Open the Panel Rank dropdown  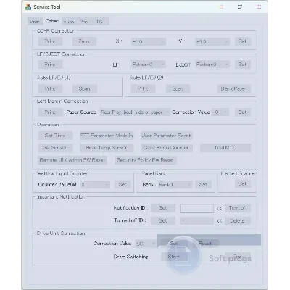(175, 185)
